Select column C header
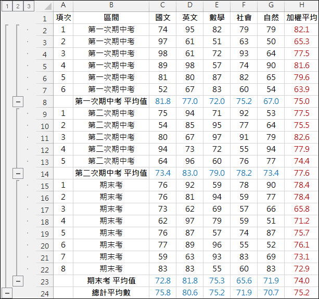 (x=162, y=6)
